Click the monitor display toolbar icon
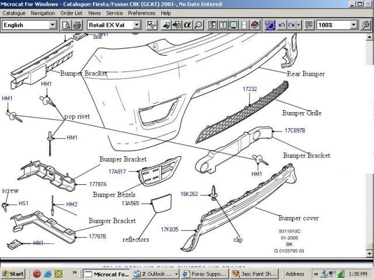The height and width of the screenshot is (280, 374). pos(233,25)
